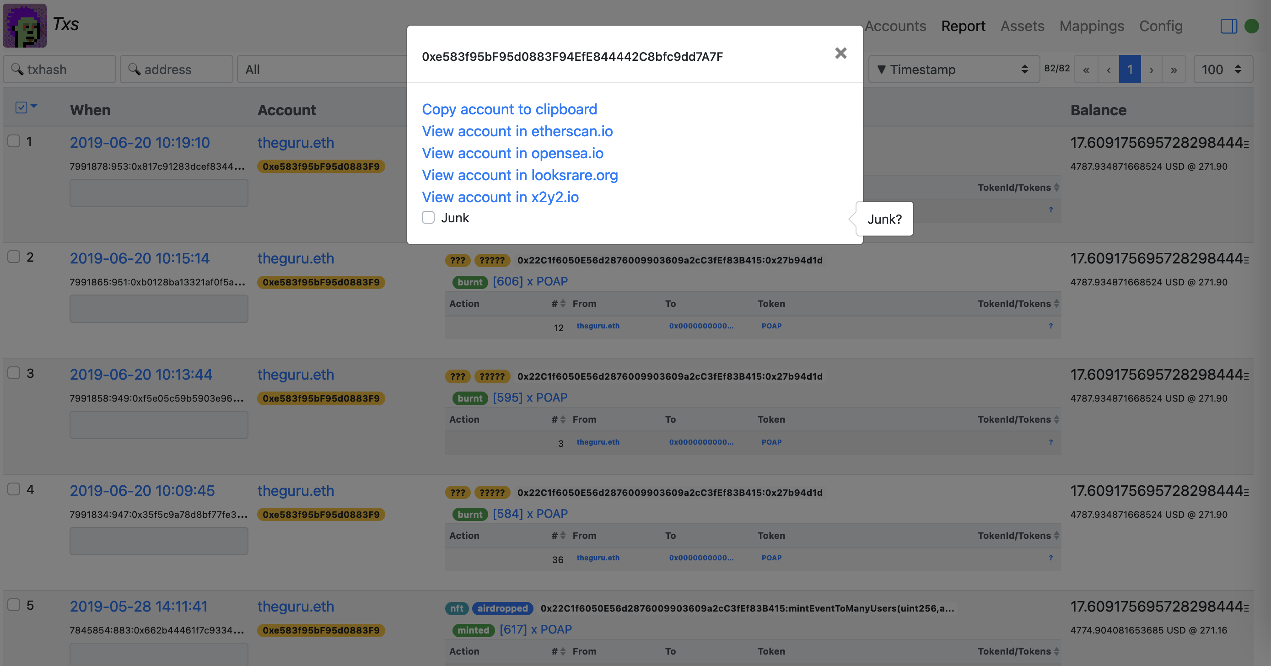Click the question mark in row 3 table
1271x666 pixels.
(x=1050, y=442)
